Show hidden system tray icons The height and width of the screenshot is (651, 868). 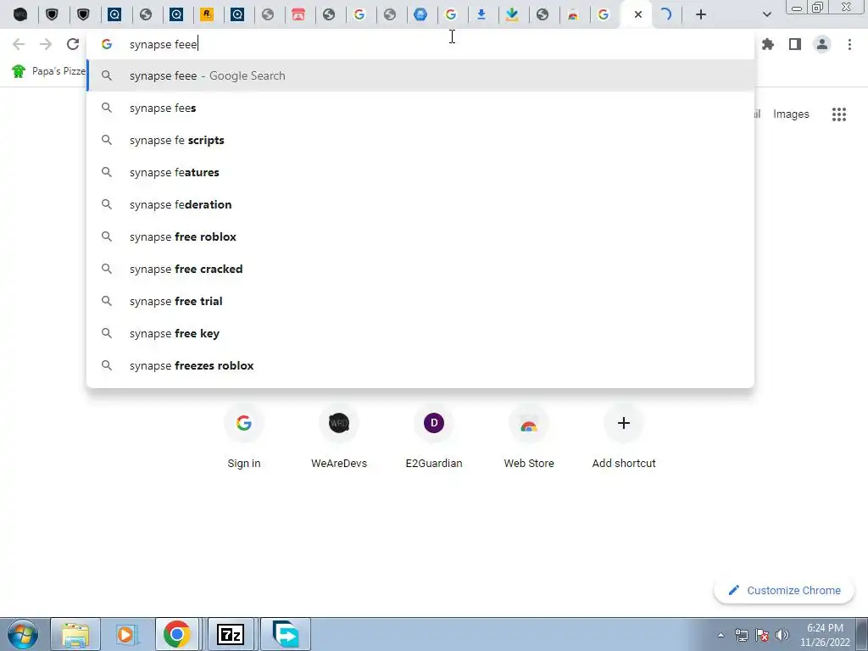pyautogui.click(x=721, y=635)
